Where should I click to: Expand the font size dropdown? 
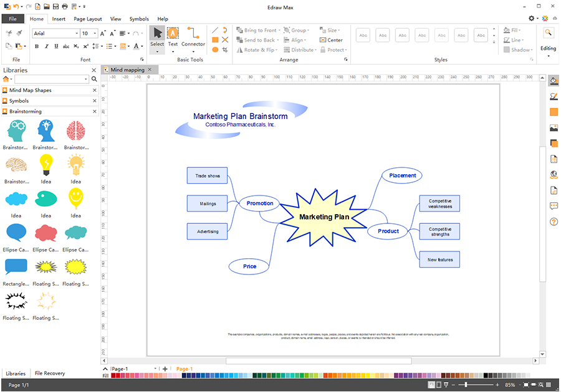94,34
